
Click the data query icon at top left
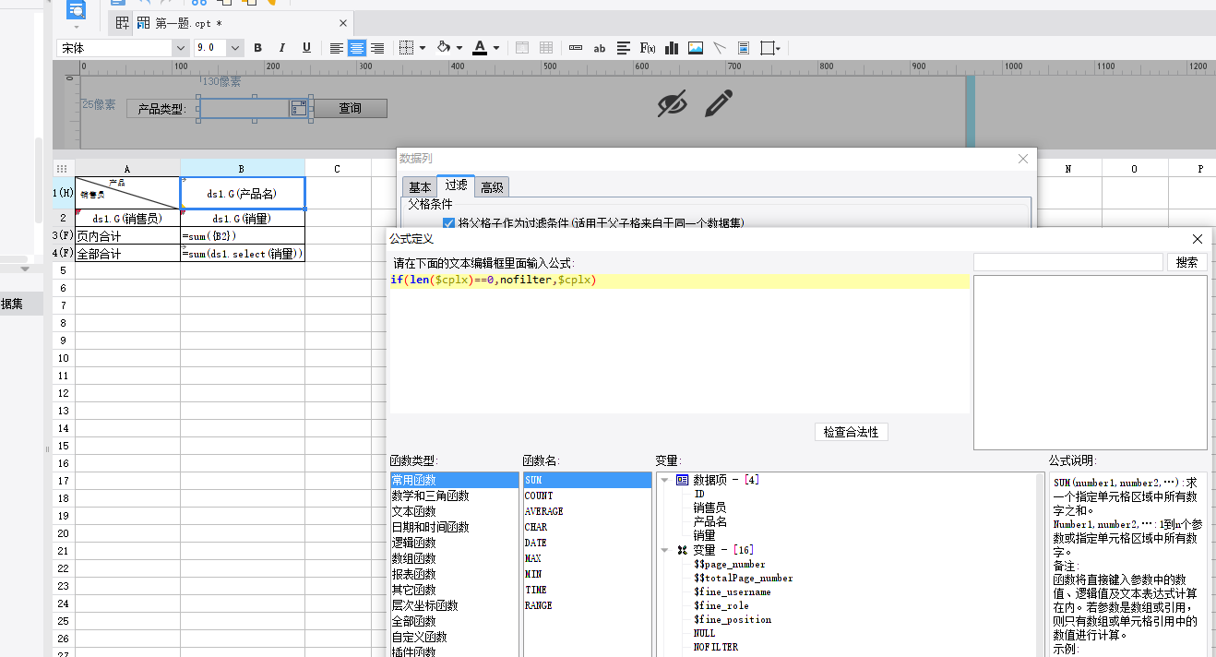point(77,11)
